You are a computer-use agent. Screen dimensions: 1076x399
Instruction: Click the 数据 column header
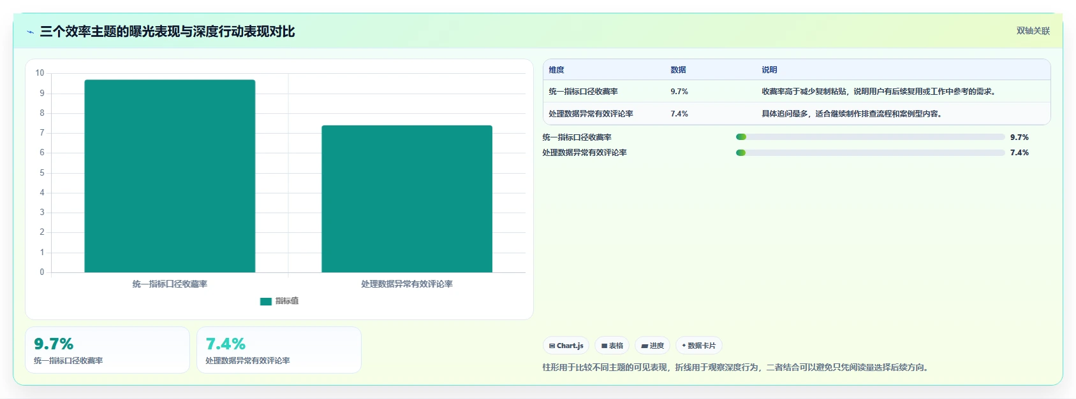678,70
